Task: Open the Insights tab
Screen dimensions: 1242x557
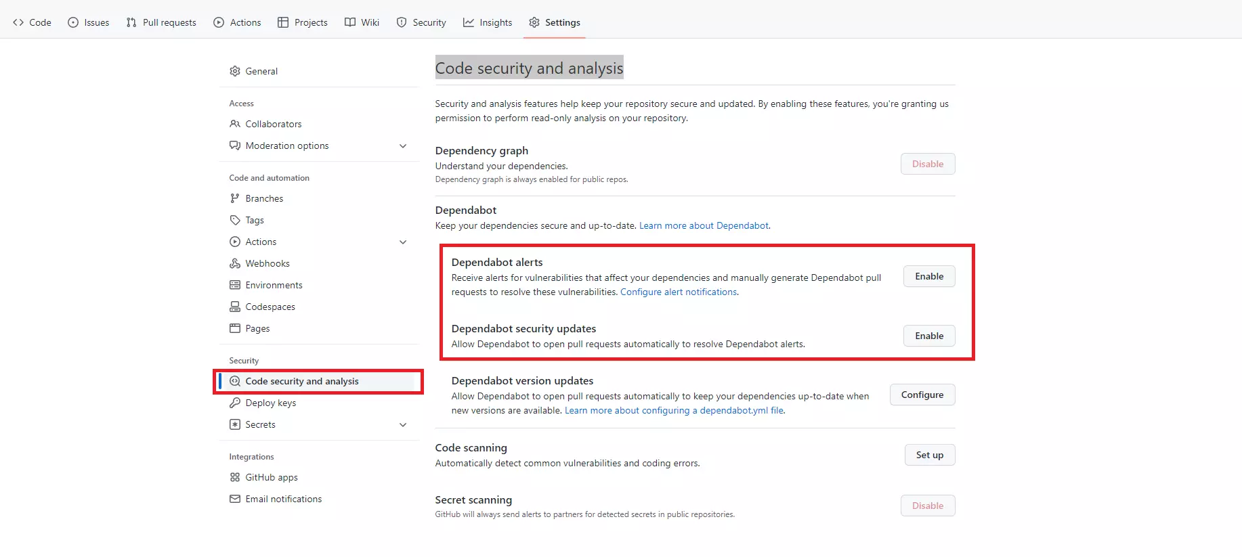Action: pos(488,22)
